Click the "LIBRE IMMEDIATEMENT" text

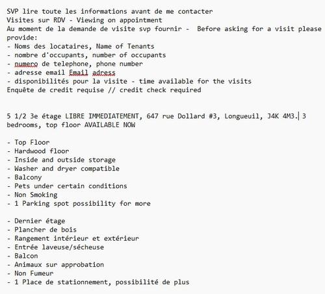click(x=102, y=116)
